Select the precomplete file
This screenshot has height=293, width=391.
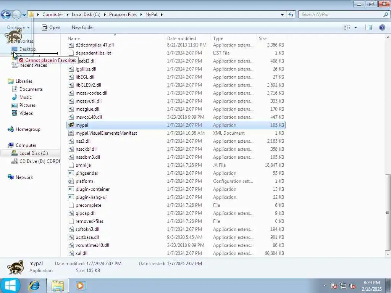coord(88,205)
